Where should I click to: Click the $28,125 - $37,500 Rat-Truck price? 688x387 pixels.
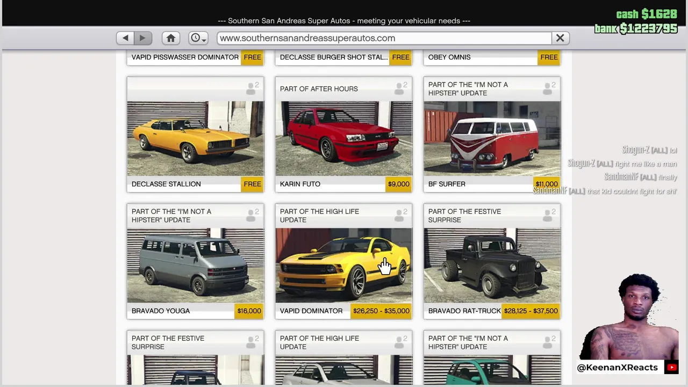[x=531, y=311]
